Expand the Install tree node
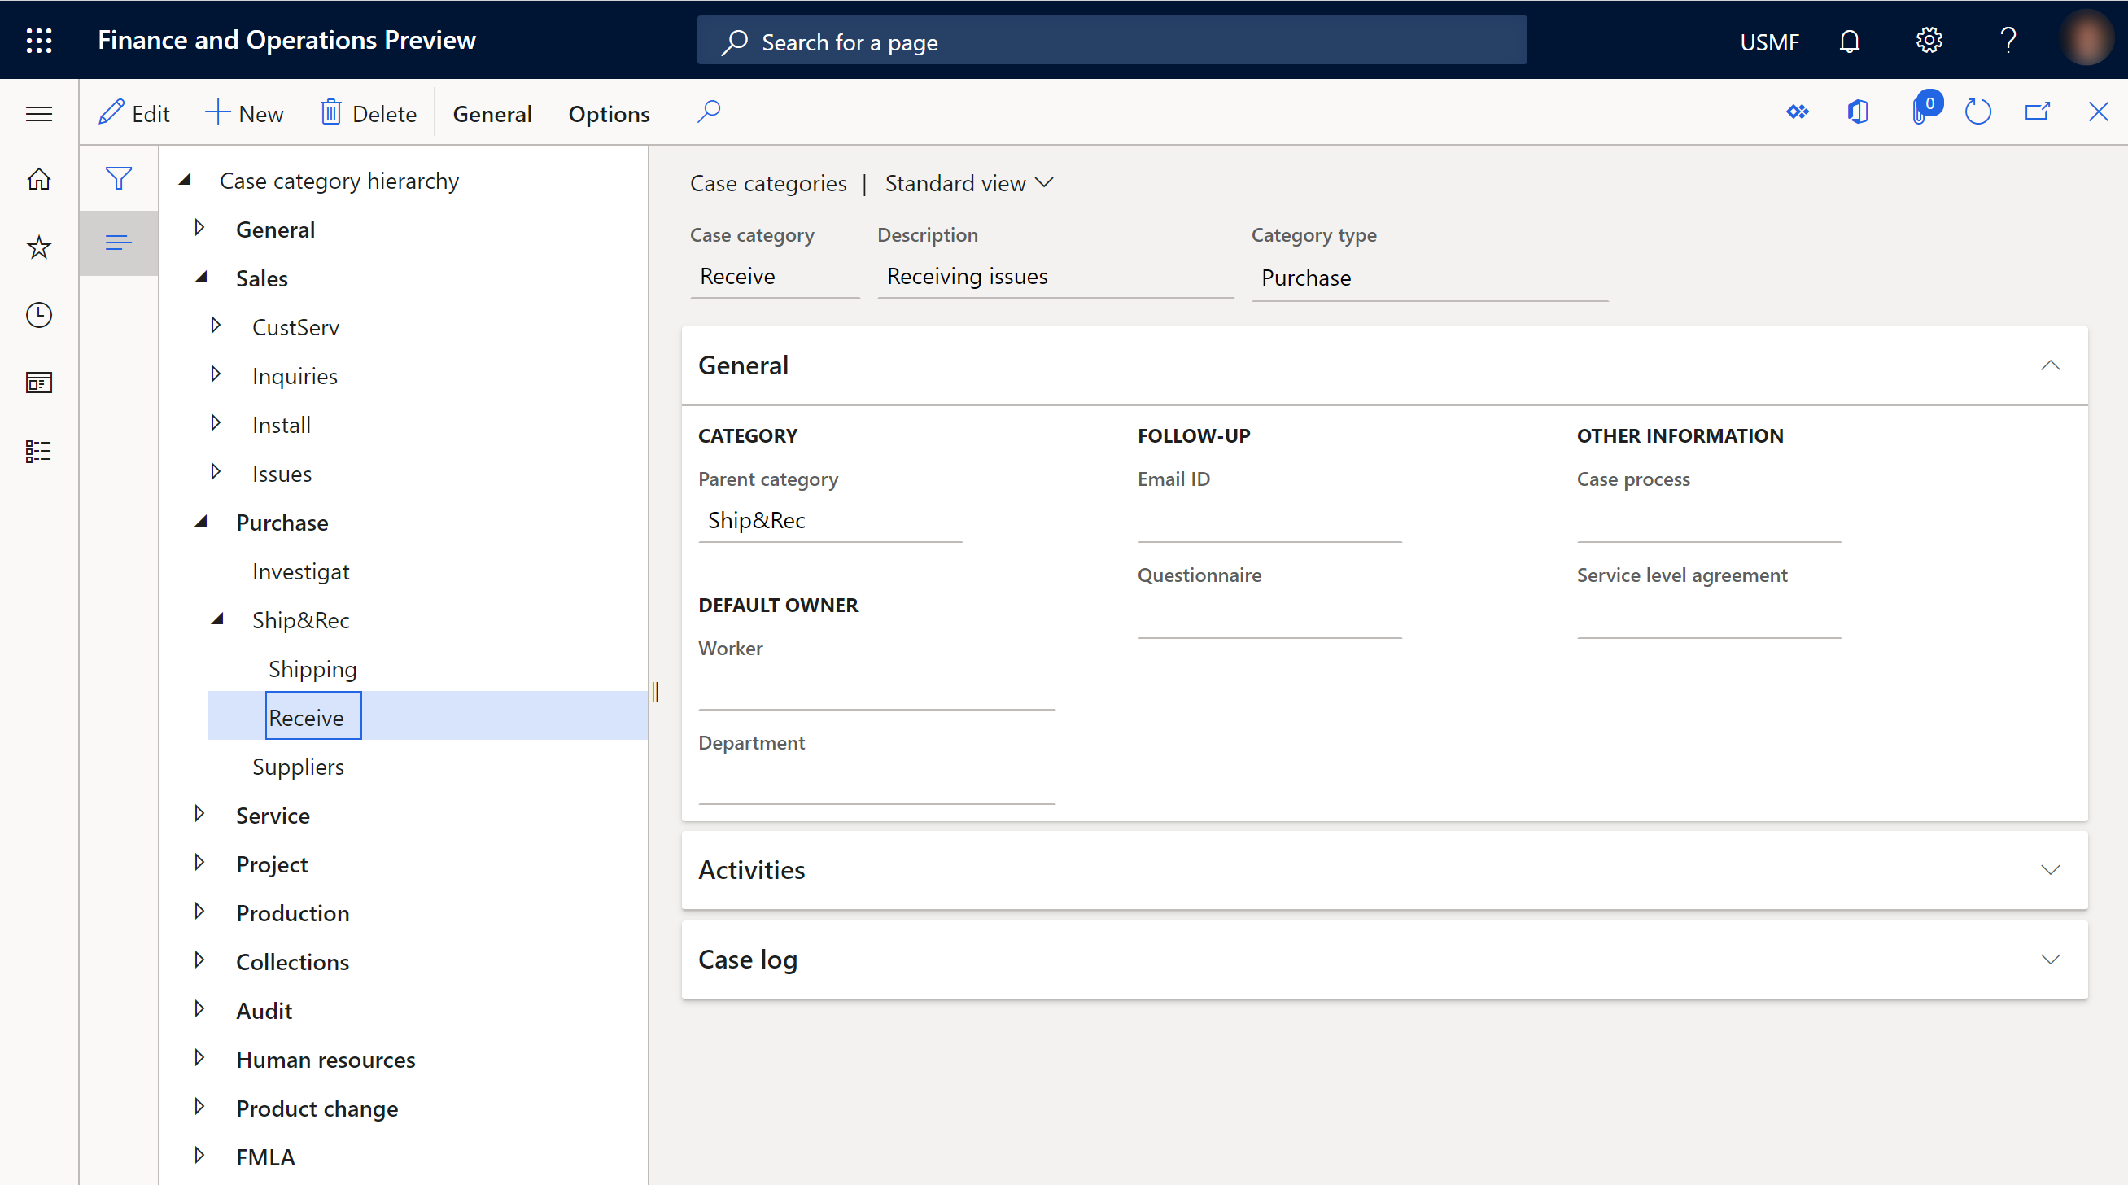 click(x=216, y=422)
